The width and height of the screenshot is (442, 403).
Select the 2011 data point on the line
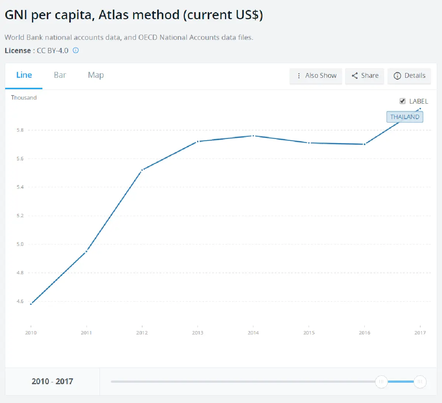[87, 251]
